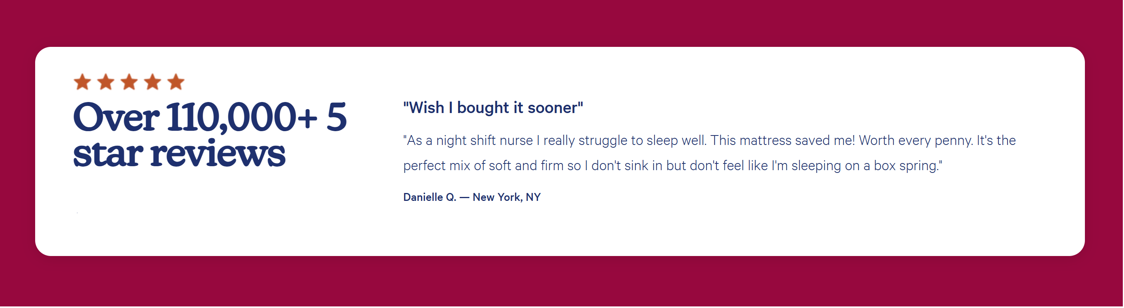Screen dimensions: 1124x308
Task: Click the reviewer name "Danielle Q."
Action: [429, 197]
